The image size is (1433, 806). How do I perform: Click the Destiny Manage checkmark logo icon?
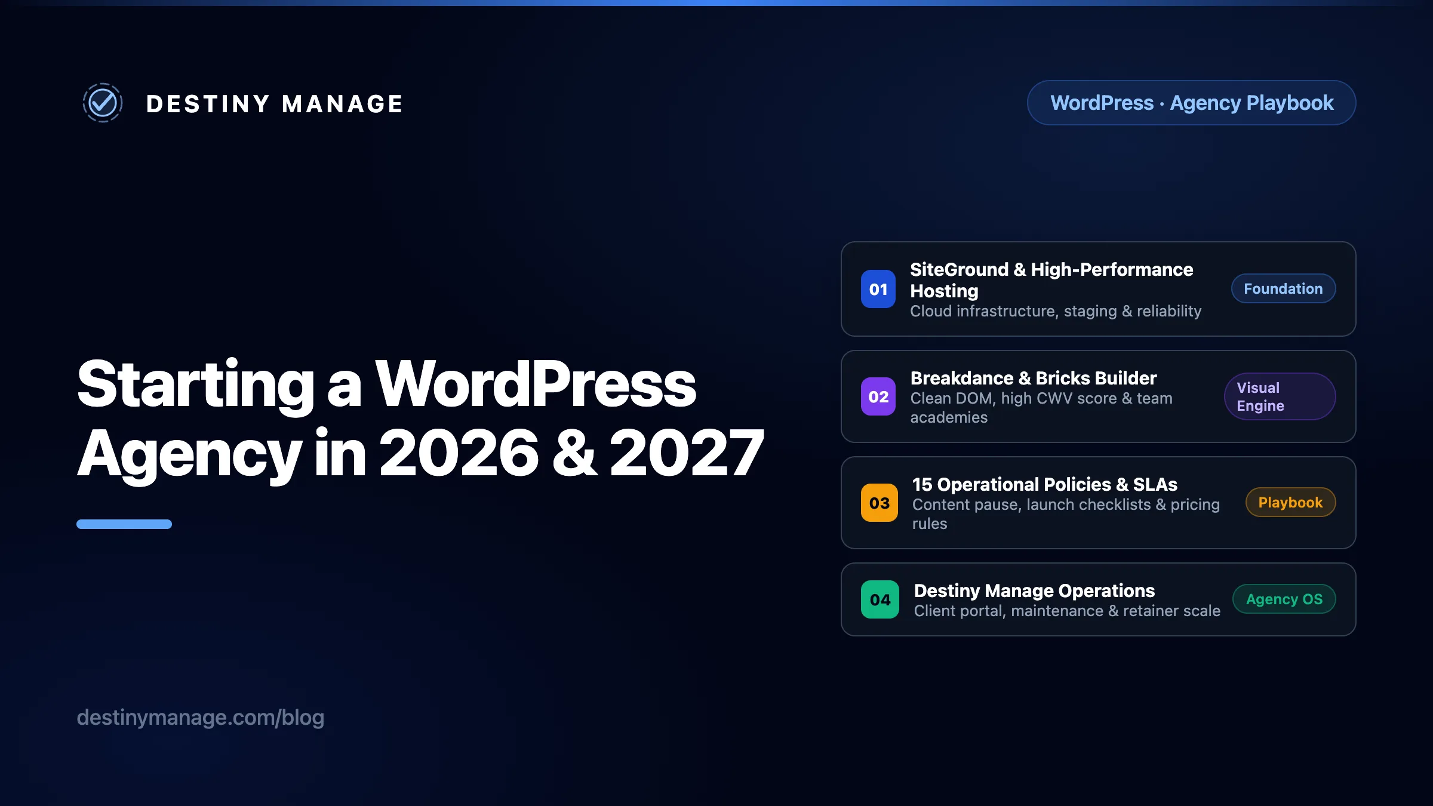point(103,103)
